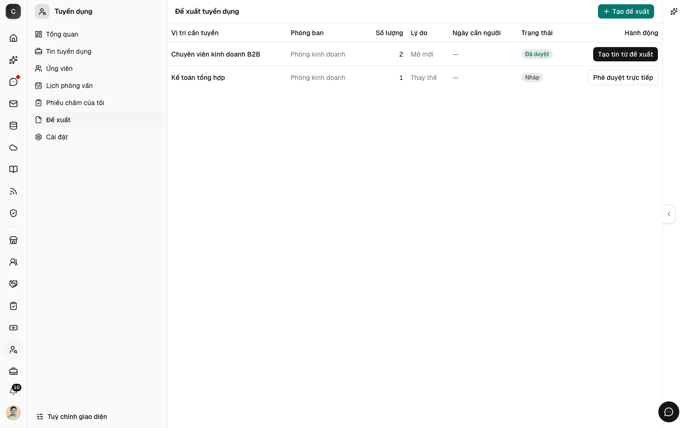Open the briefcase icon in left rail

pos(13,371)
